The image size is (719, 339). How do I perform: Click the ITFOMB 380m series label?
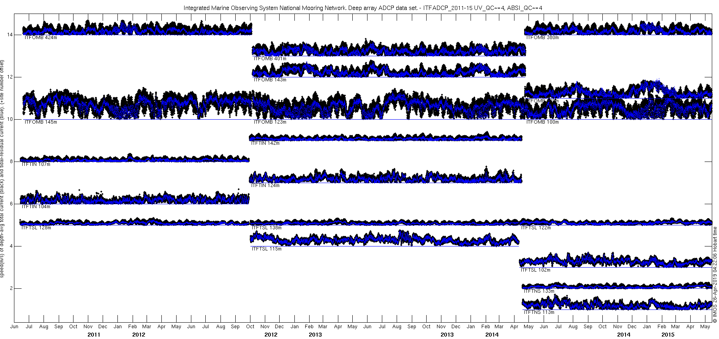click(x=542, y=37)
